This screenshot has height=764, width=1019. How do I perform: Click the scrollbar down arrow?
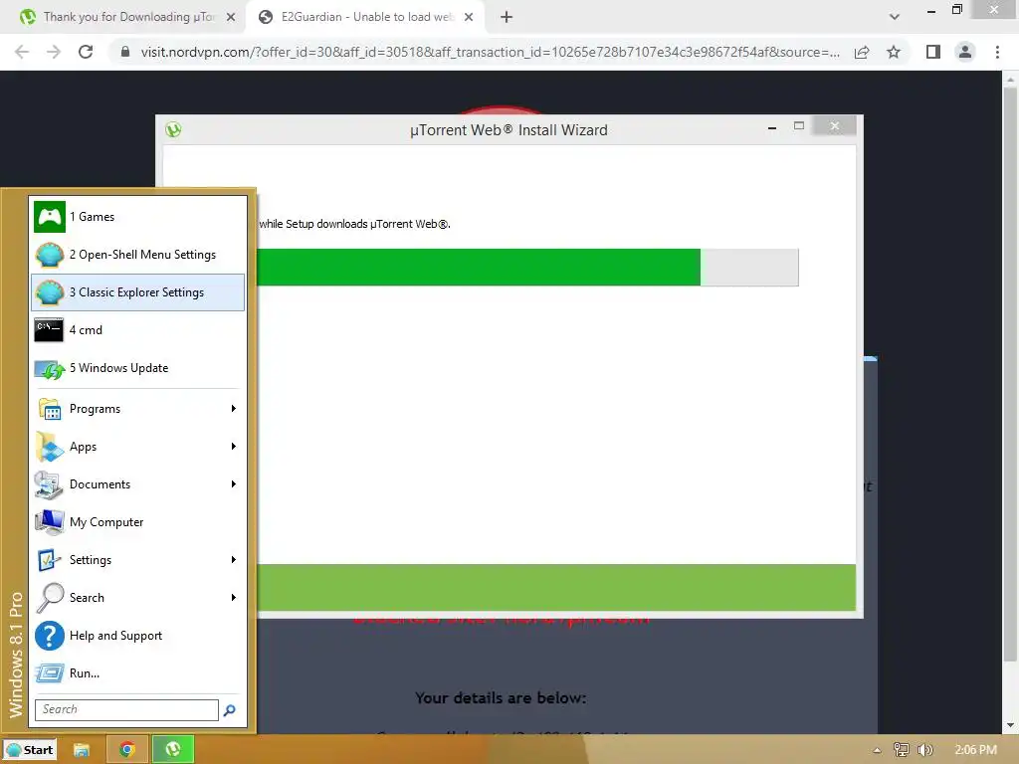tap(1010, 725)
